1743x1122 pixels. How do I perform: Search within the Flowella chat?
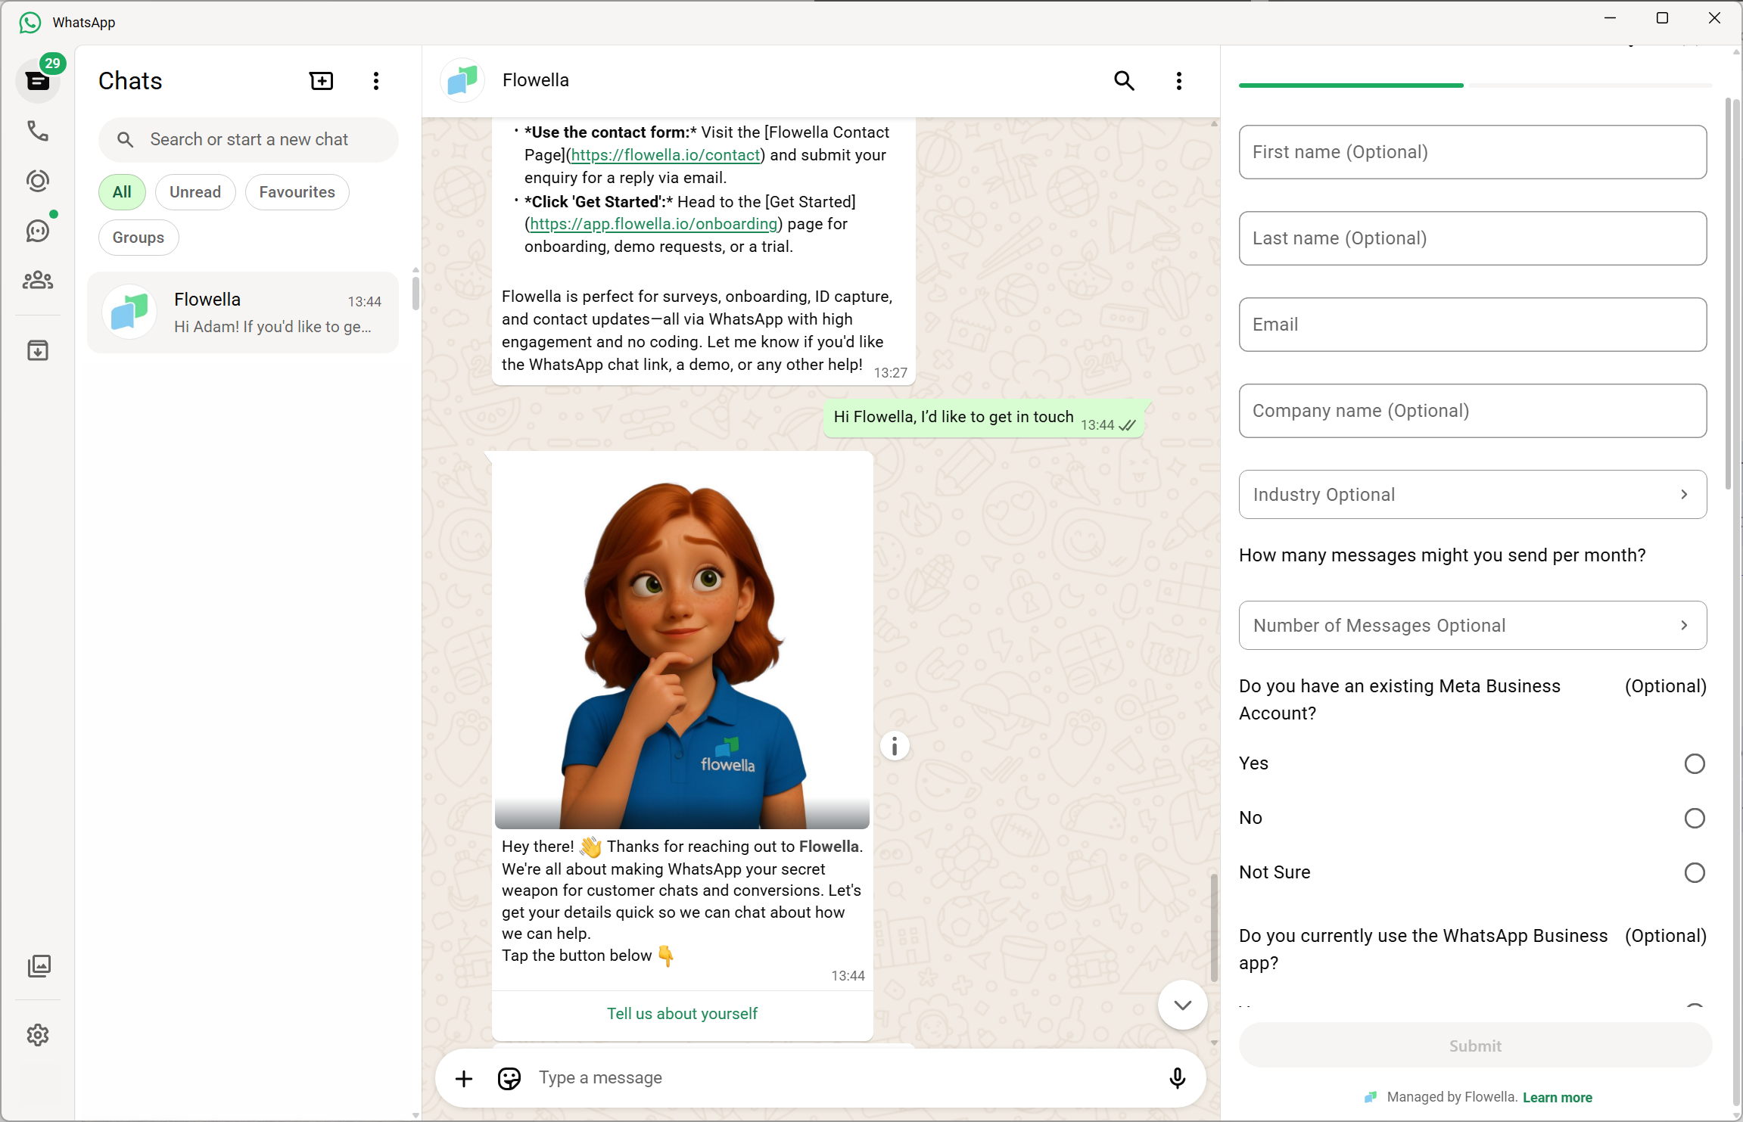point(1124,80)
